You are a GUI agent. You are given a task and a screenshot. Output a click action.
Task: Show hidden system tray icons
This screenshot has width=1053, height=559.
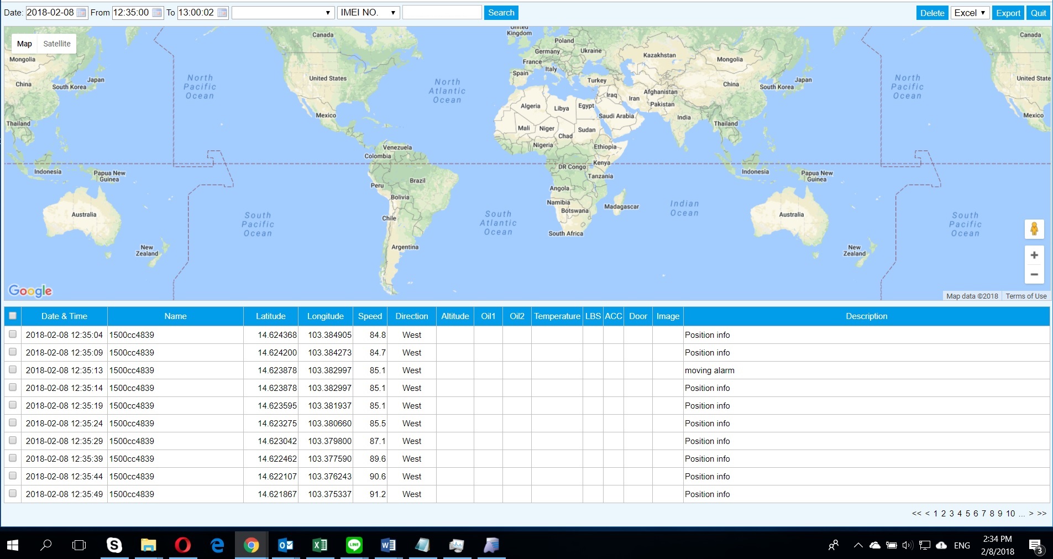click(858, 545)
